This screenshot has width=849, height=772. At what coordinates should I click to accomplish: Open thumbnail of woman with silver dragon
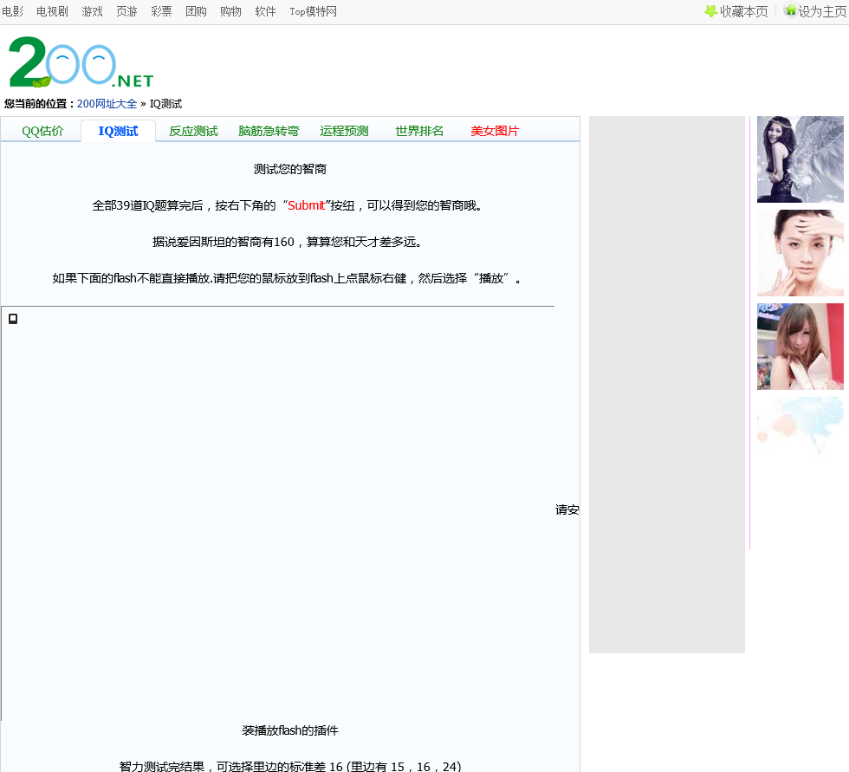[800, 159]
